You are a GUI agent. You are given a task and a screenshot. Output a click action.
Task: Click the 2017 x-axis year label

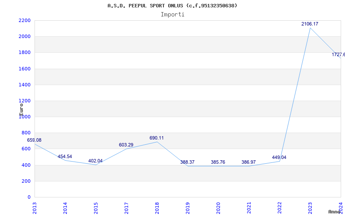(x=126, y=208)
